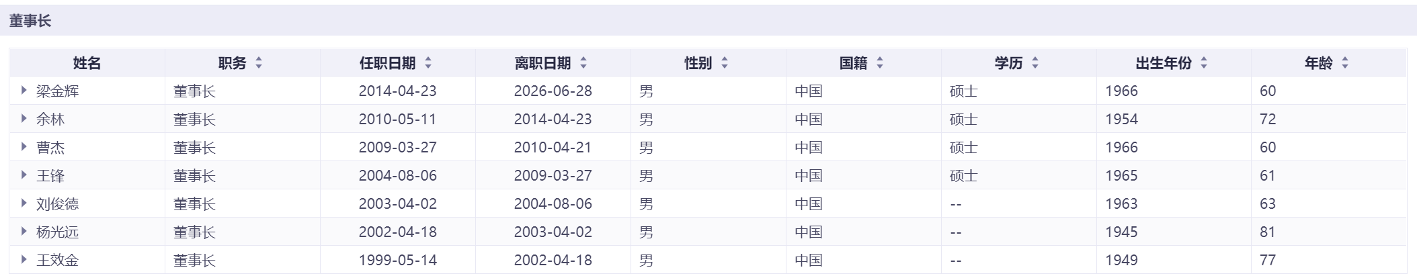Image resolution: width=1417 pixels, height=278 pixels.
Task: Expand the 刘俊德 row arrow
Action: 24,203
